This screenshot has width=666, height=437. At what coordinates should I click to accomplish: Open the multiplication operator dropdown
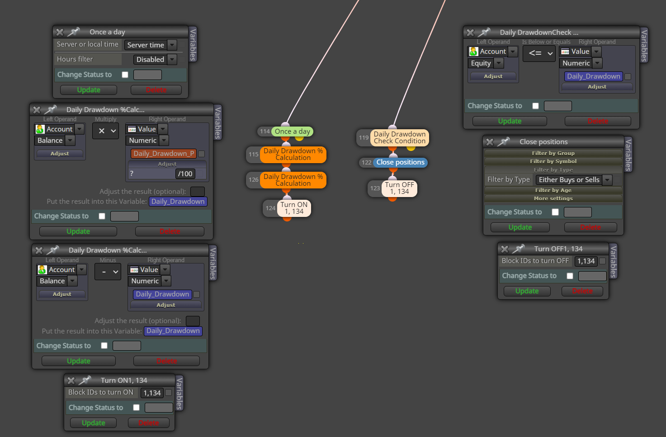tap(106, 131)
